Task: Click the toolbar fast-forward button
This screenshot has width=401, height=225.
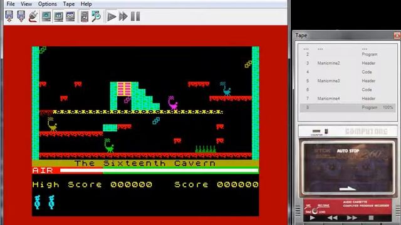Action: click(x=123, y=17)
